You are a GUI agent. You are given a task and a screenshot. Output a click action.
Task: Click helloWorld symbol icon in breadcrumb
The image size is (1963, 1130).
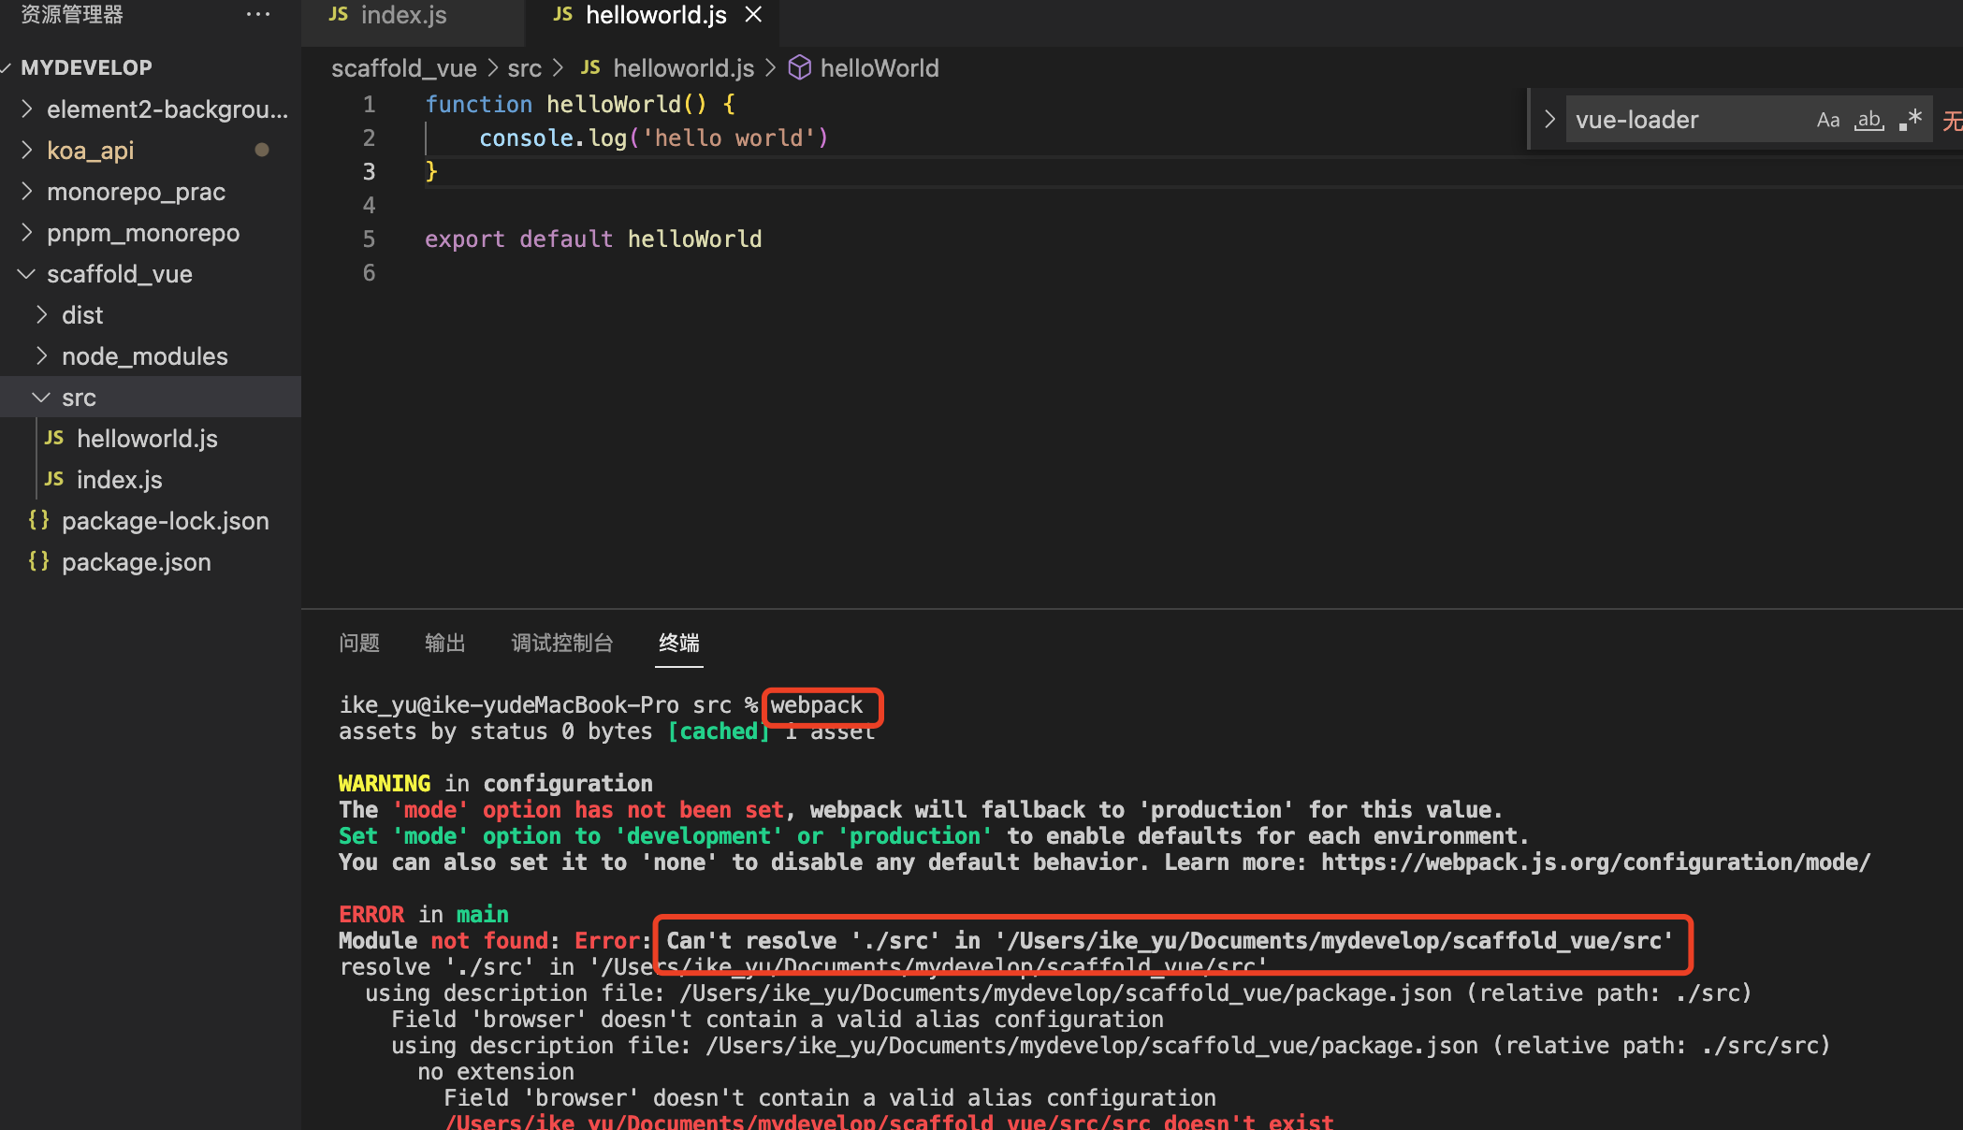(799, 68)
